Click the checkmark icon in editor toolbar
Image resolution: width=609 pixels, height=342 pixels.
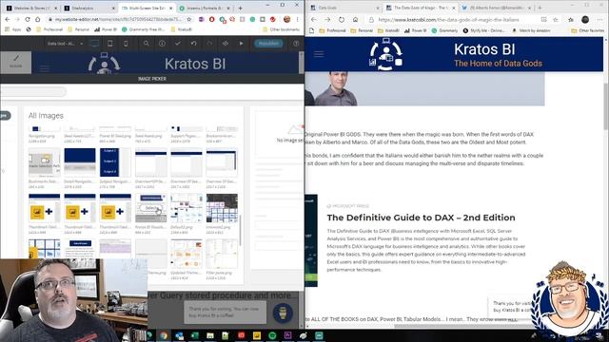[178, 44]
